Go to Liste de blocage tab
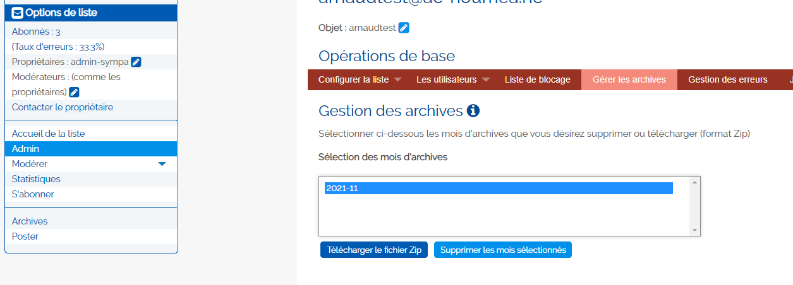 [537, 79]
